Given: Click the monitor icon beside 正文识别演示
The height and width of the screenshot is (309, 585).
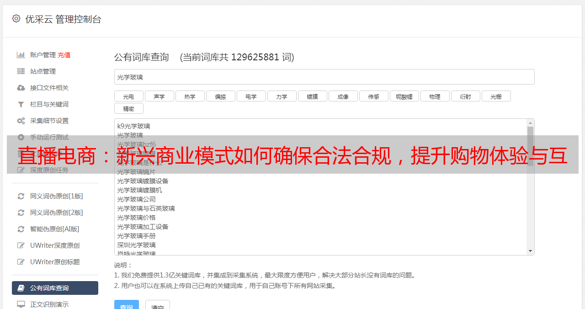Looking at the screenshot, I should 21,304.
